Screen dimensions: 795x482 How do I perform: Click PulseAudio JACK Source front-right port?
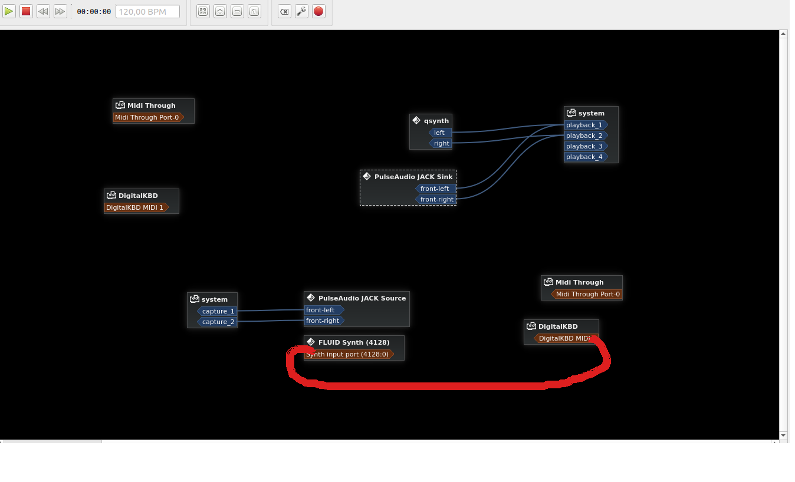click(x=324, y=321)
